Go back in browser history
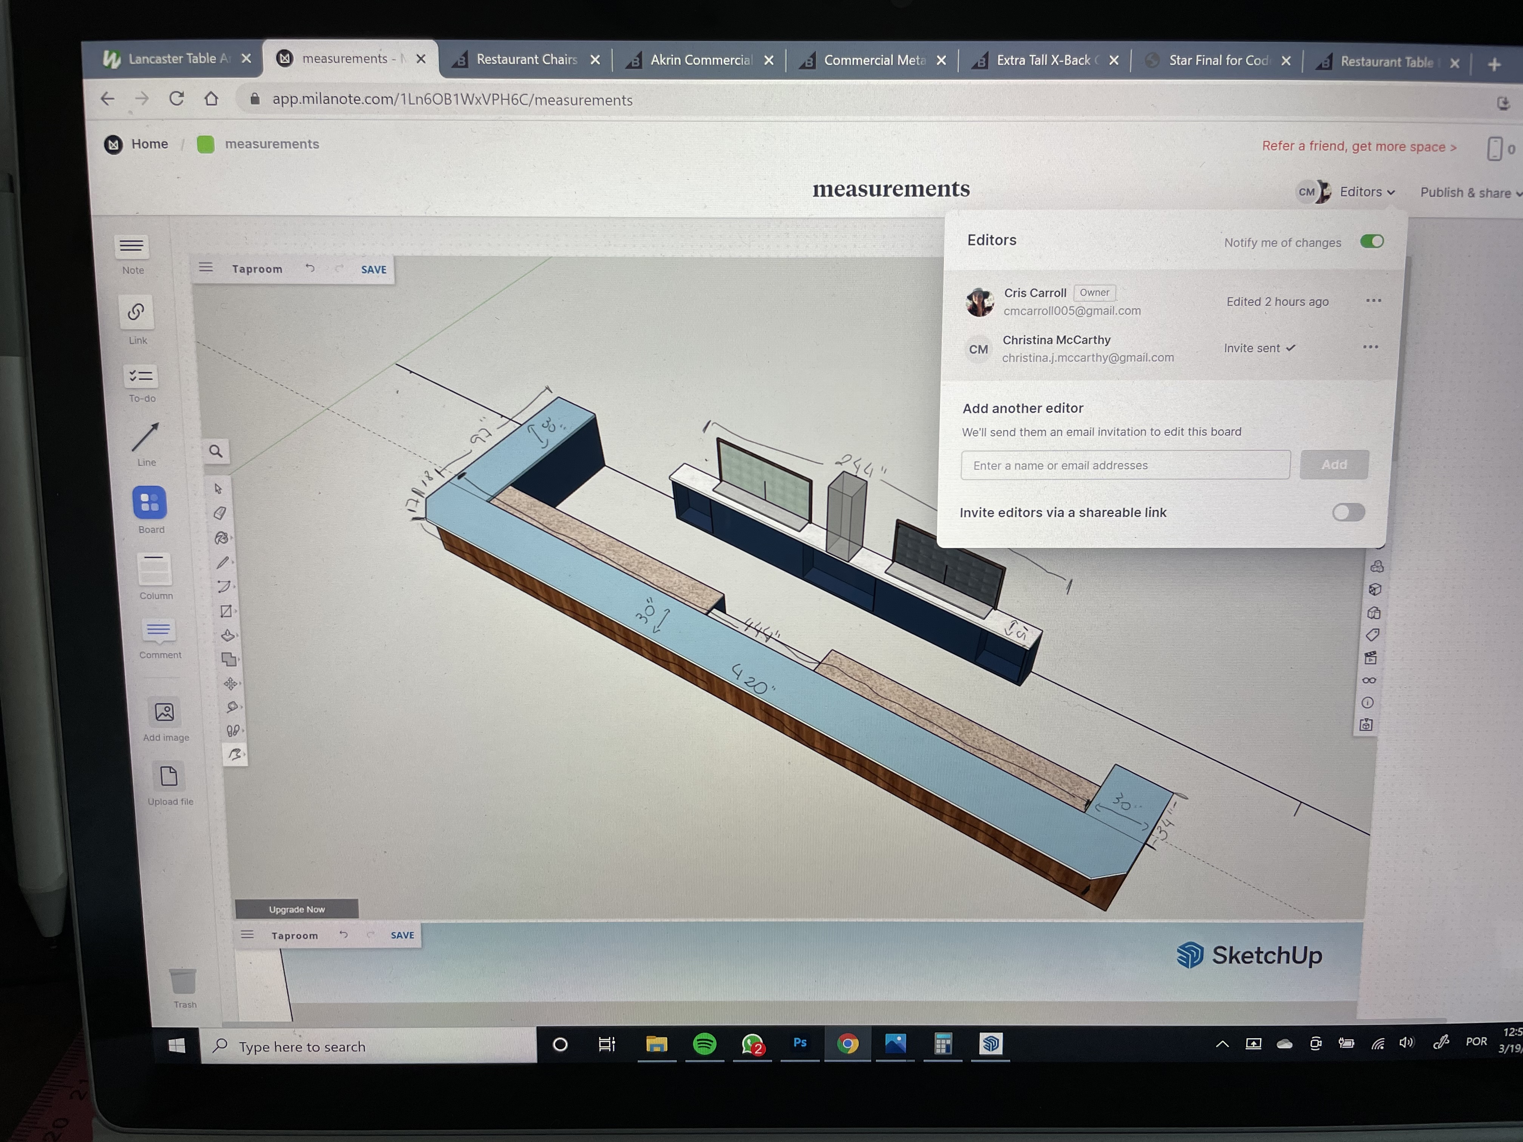This screenshot has width=1523, height=1142. [107, 99]
